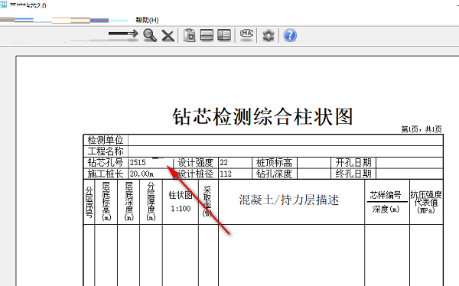Click the empty 终孔日期 value field

pyautogui.click(x=409, y=174)
